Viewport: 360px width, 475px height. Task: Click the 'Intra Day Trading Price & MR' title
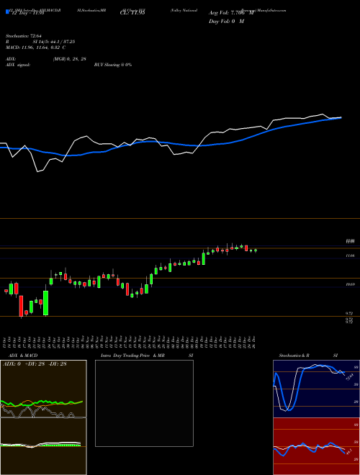tap(132, 356)
